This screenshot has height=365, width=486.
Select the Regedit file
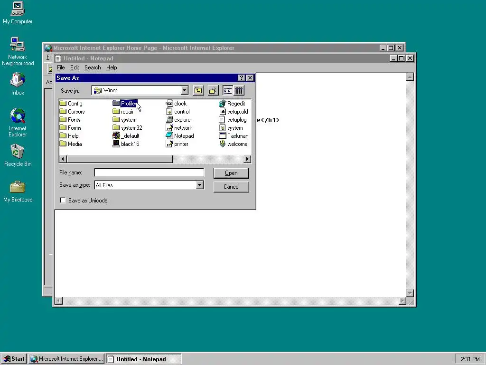tap(232, 103)
